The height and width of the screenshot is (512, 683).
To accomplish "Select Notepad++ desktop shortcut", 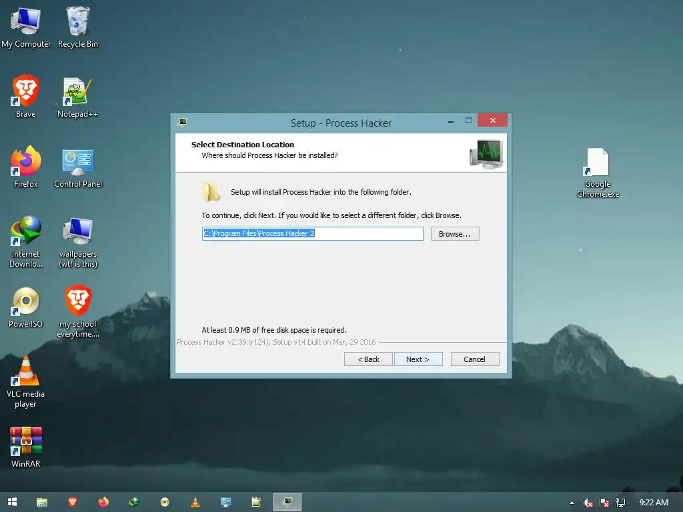I will pyautogui.click(x=78, y=97).
